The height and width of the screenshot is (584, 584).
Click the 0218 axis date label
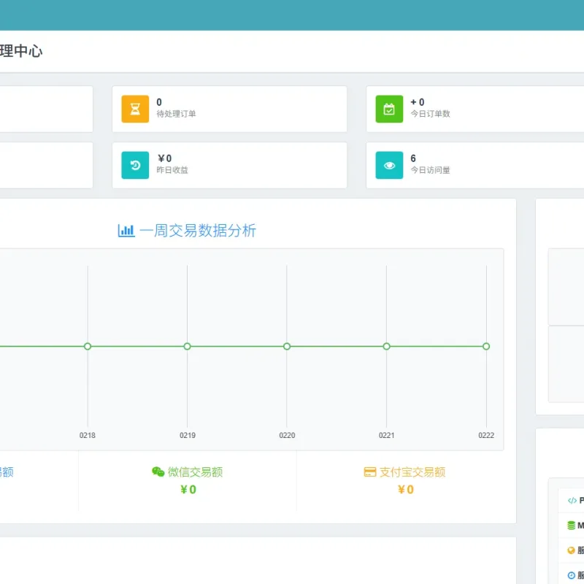click(88, 435)
